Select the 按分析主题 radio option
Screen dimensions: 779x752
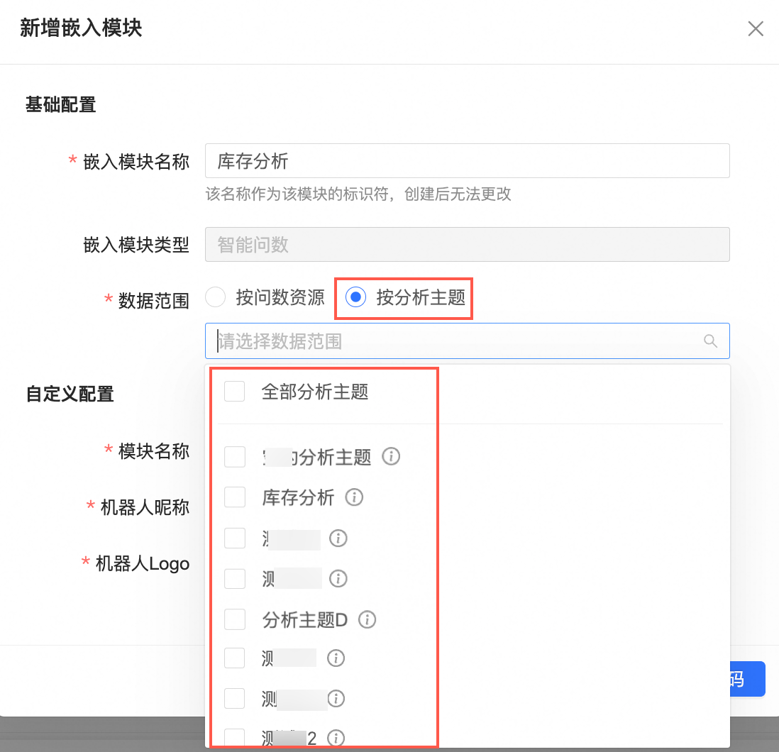click(x=355, y=297)
